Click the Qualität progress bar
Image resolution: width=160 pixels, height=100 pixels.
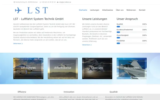pyautogui.click(x=132, y=27)
